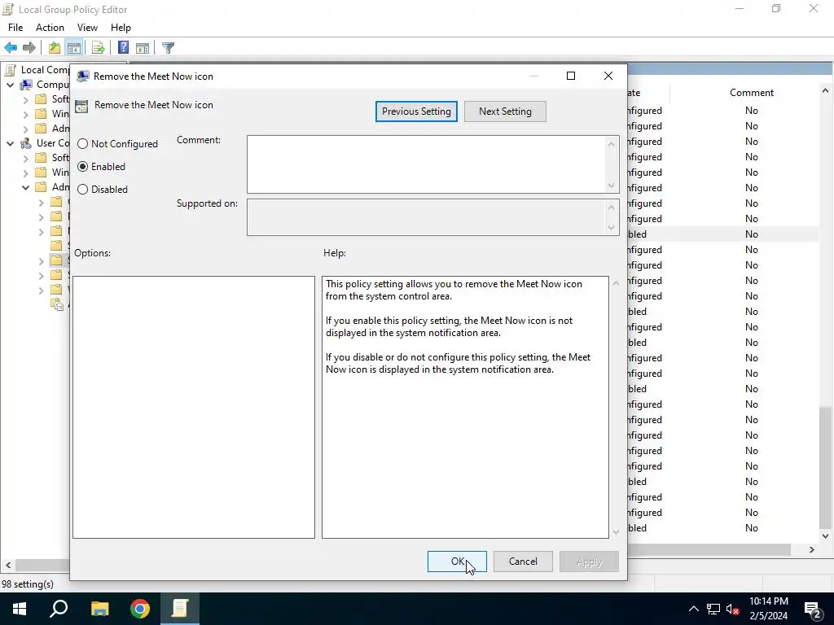Click the Back arrow toolbar icon

pos(10,48)
